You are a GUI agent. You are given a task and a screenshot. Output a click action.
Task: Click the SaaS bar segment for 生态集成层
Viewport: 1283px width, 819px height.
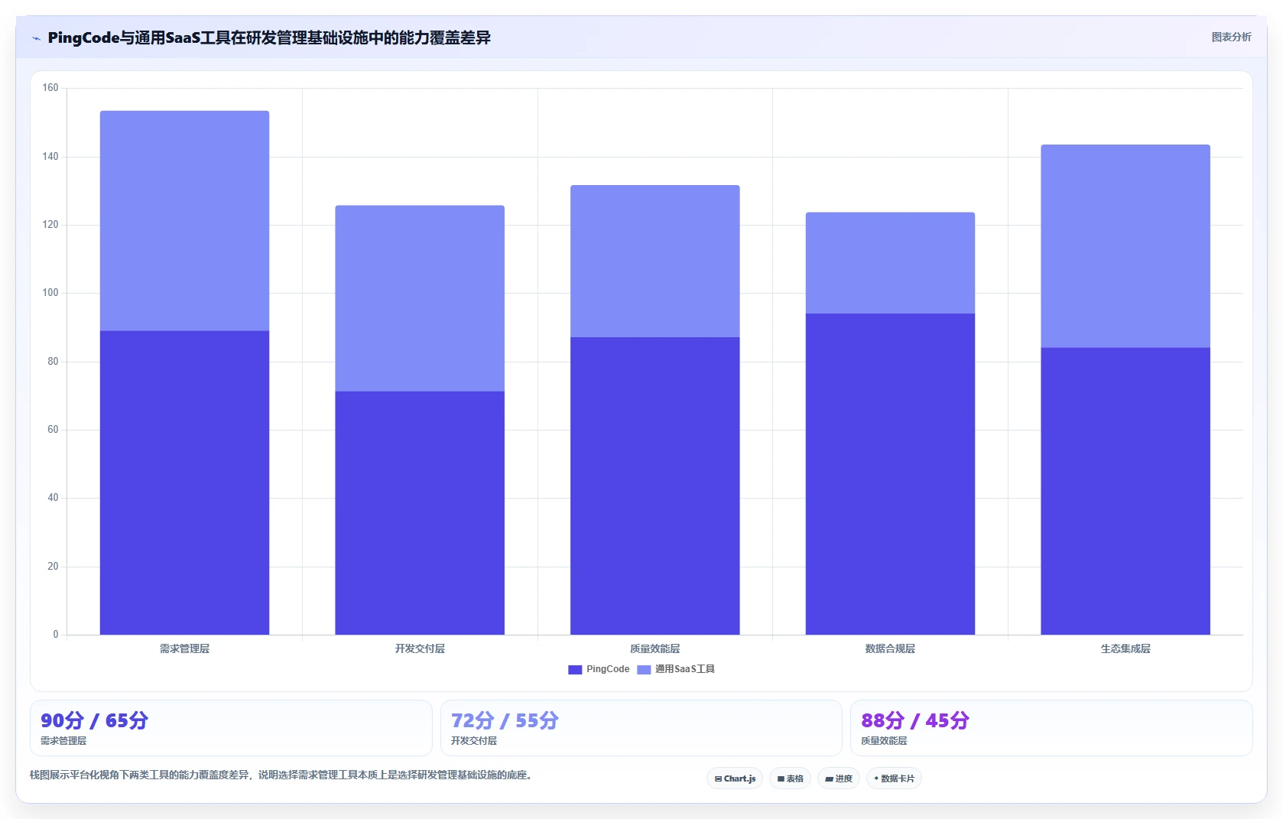(1125, 246)
